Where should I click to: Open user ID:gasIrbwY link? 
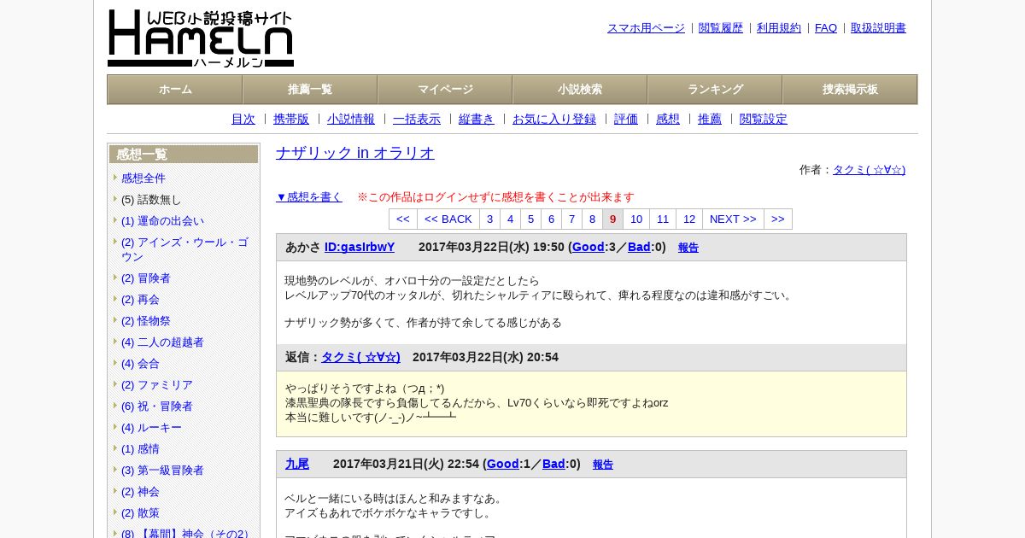360,248
